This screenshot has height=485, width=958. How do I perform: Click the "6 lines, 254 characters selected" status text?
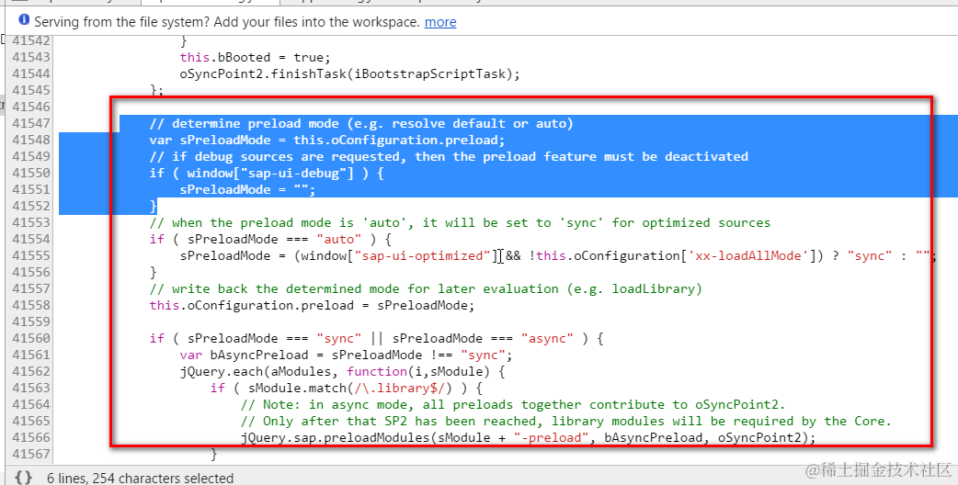(x=140, y=479)
